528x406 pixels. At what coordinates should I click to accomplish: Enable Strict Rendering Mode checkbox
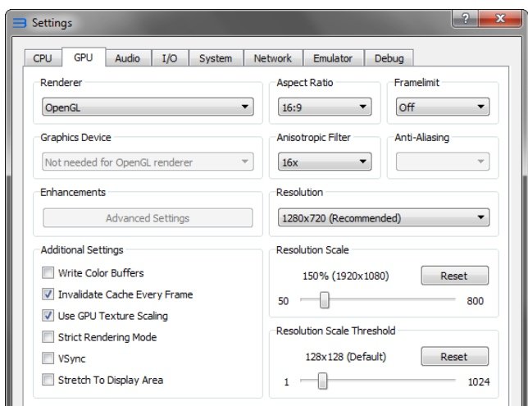(48, 337)
